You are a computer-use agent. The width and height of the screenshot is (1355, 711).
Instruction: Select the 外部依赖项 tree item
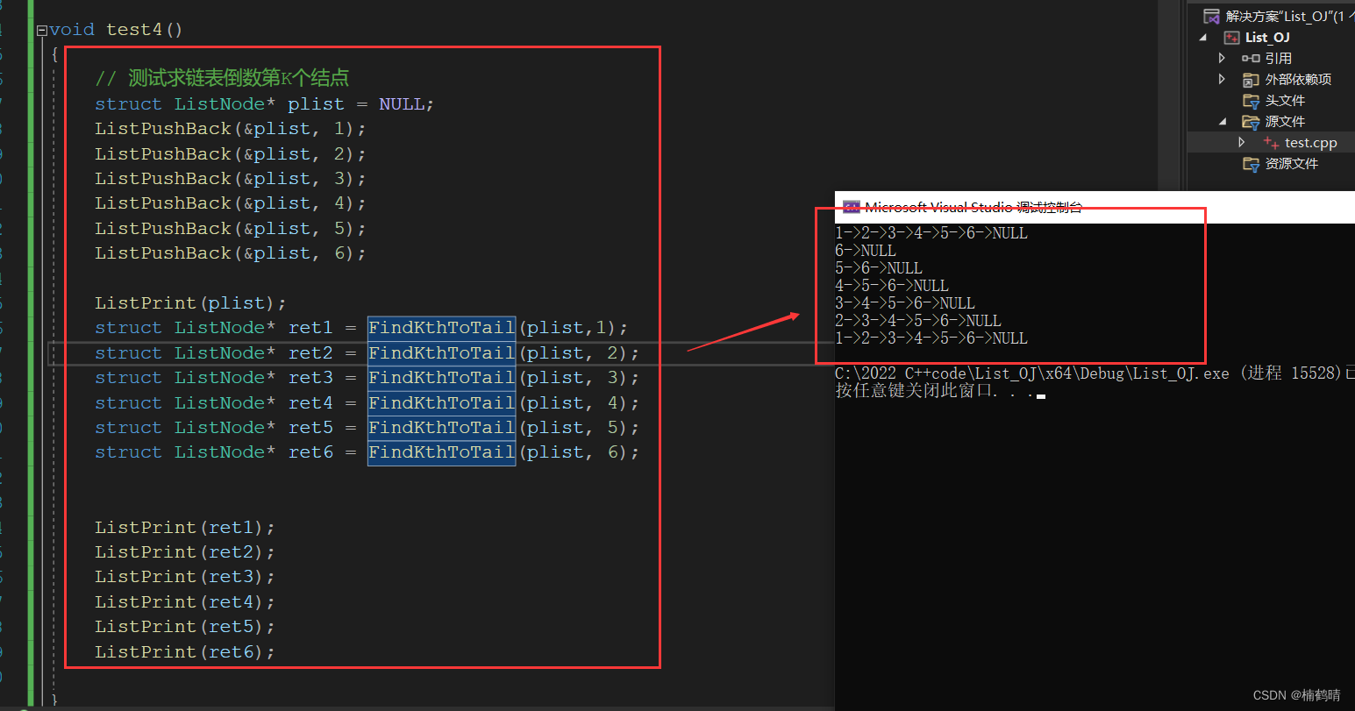[x=1298, y=79]
